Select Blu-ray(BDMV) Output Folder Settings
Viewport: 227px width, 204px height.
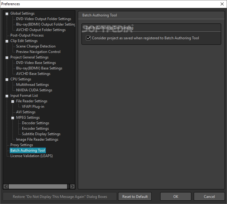pyautogui.click(x=45, y=24)
